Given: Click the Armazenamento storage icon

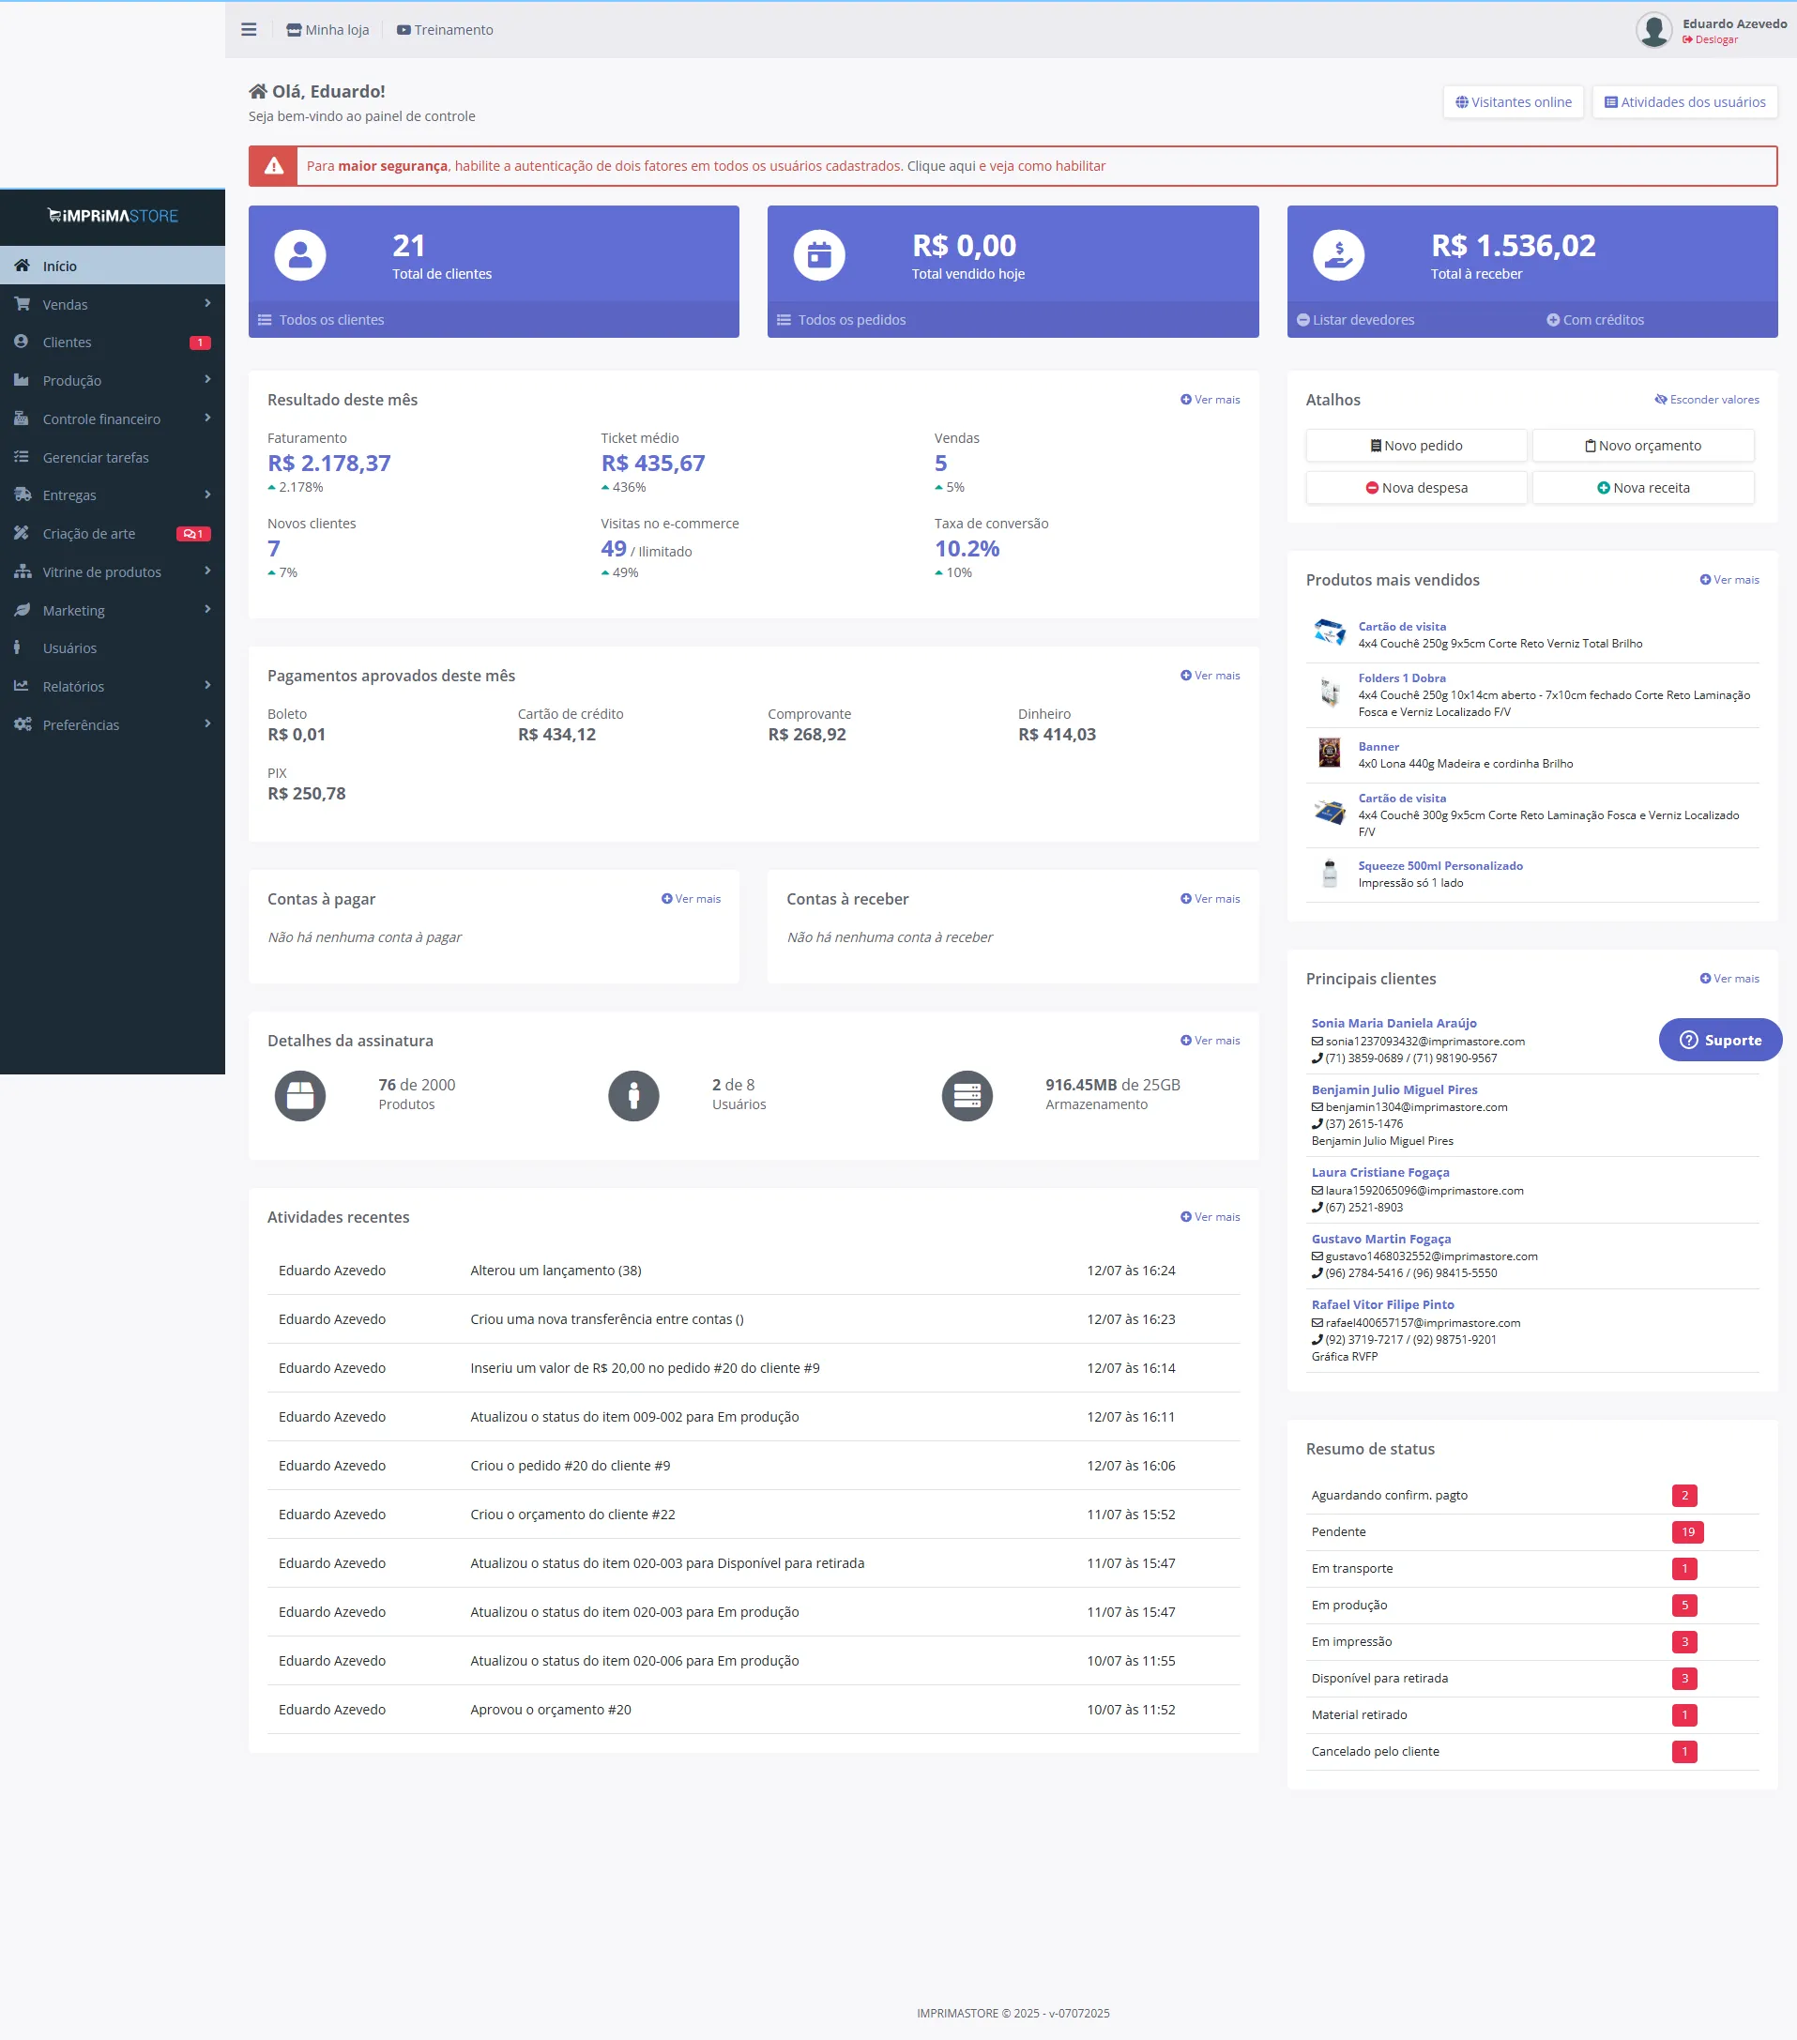Looking at the screenshot, I should pos(967,1096).
